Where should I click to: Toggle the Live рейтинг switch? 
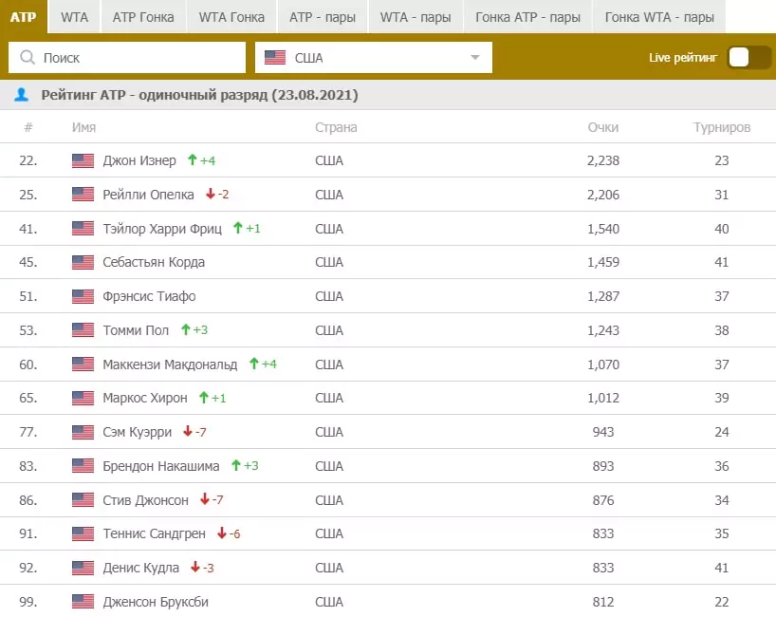[749, 58]
